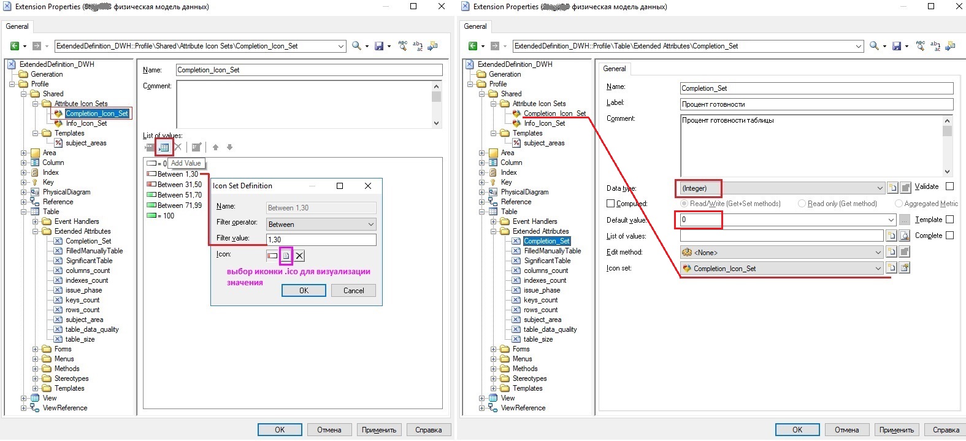The image size is (966, 441).
Task: Click Справка in the right window
Action: point(946,430)
